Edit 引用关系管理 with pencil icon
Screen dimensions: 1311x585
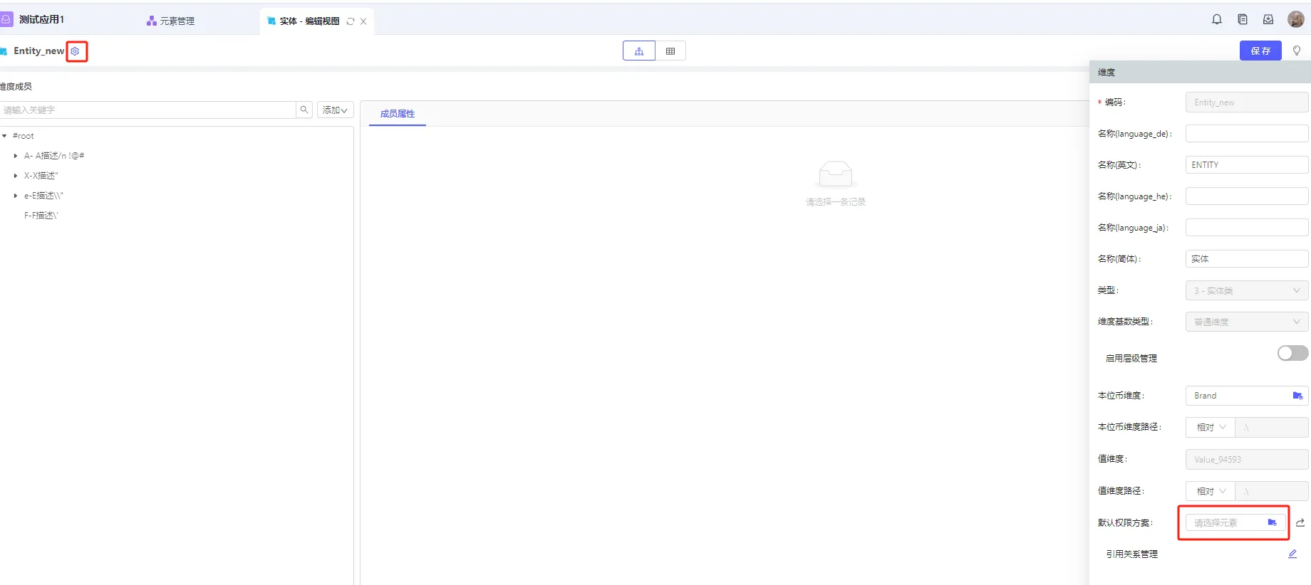click(x=1292, y=554)
